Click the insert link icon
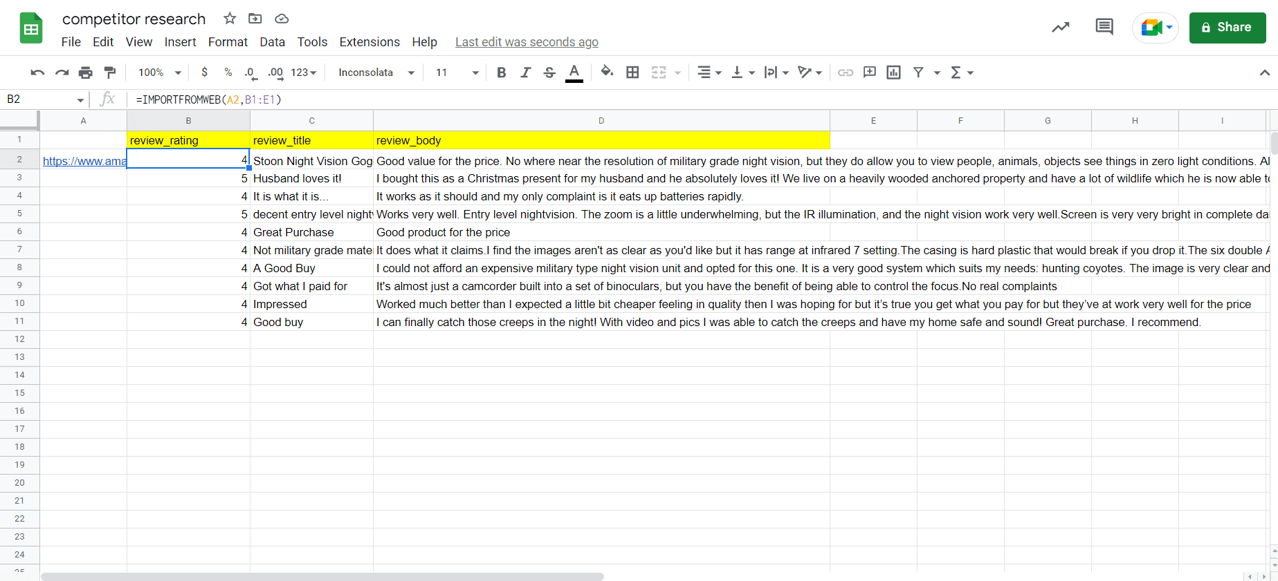The image size is (1278, 581). (x=845, y=73)
